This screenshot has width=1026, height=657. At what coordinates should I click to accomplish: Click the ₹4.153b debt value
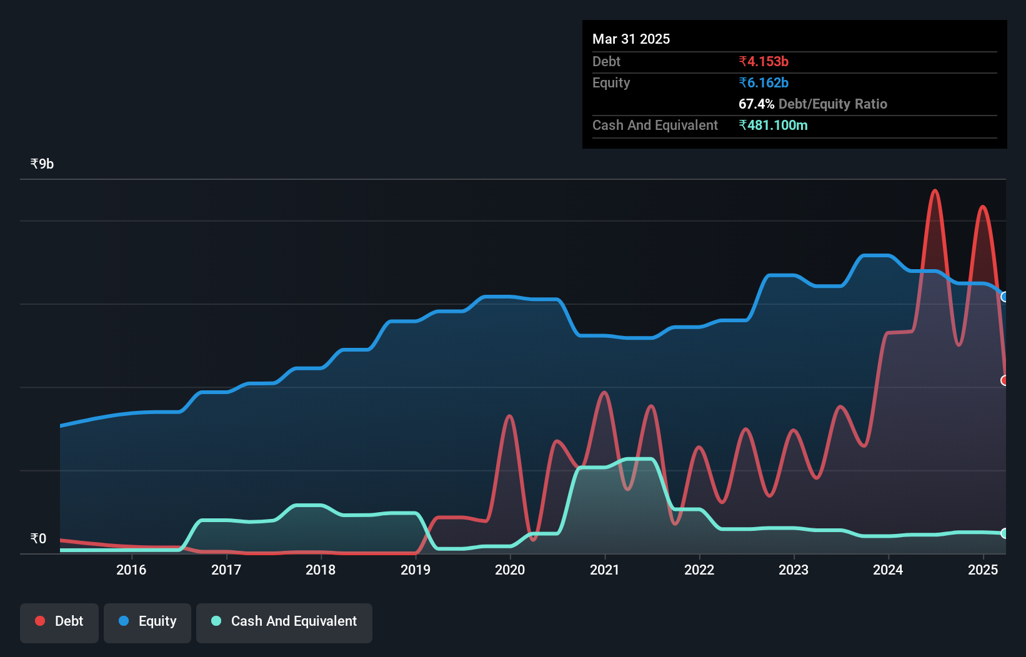click(x=764, y=61)
